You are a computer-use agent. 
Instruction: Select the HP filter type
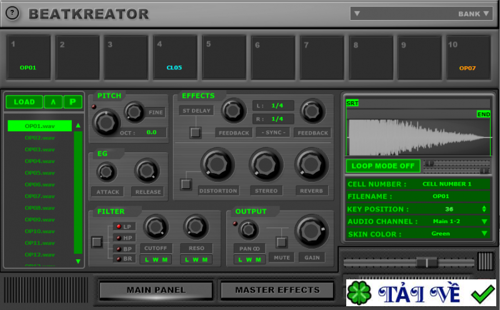tap(124, 237)
